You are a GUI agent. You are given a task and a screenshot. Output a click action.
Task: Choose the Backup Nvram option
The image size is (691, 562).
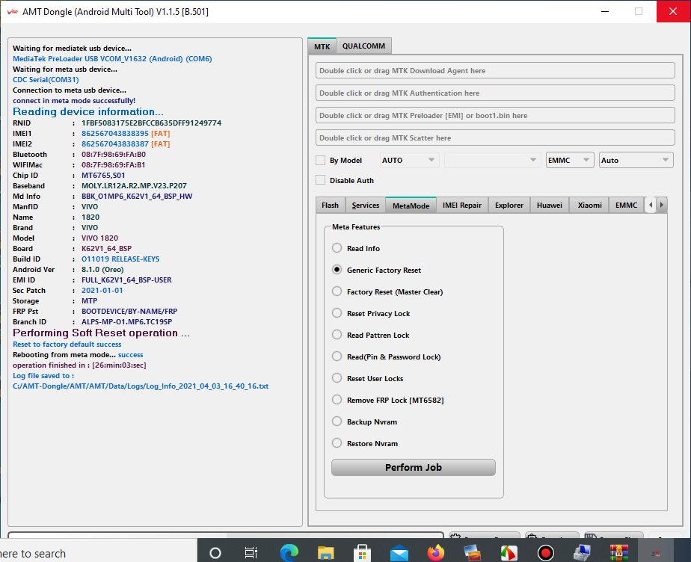click(337, 421)
